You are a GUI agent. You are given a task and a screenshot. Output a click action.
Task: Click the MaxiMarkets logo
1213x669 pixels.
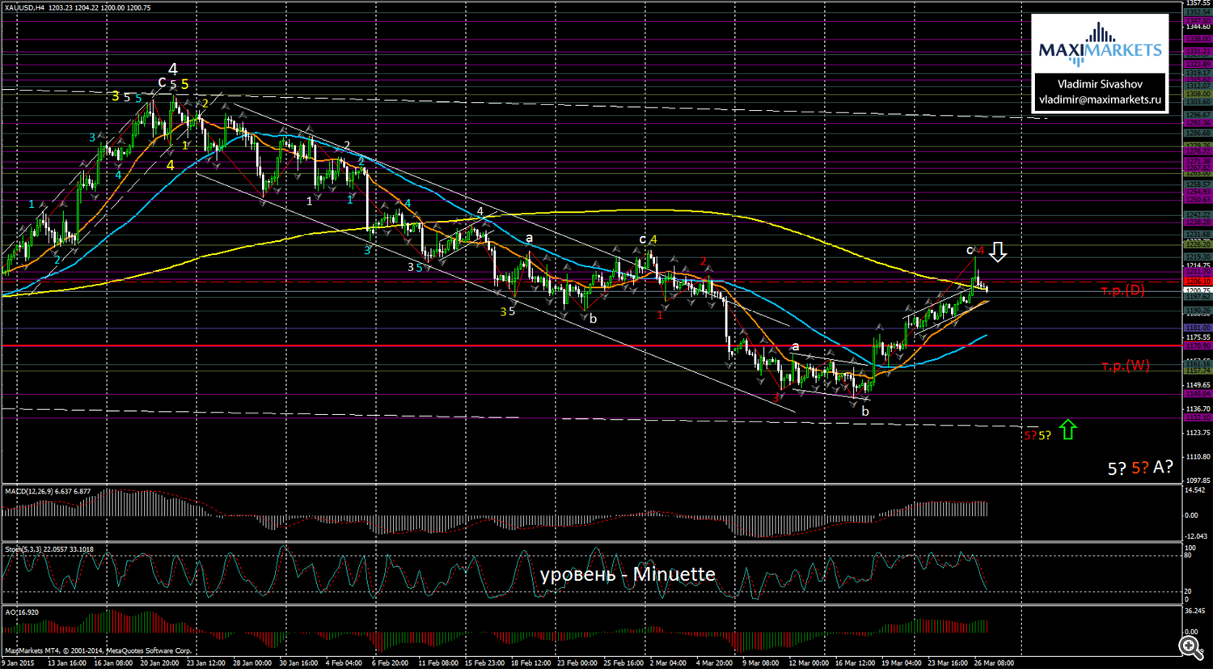[1100, 45]
